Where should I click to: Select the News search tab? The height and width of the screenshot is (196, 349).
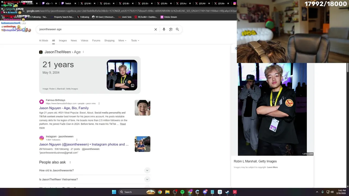pos(74,41)
